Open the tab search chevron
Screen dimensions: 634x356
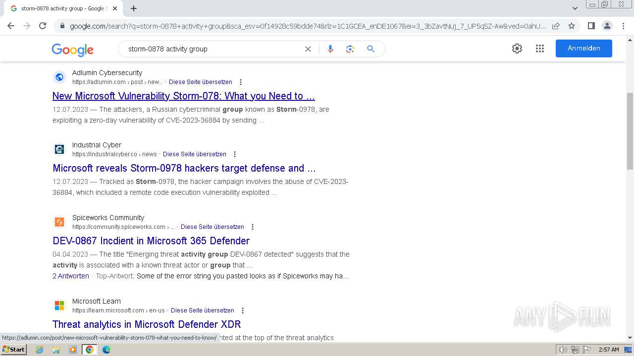pyautogui.click(x=575, y=8)
